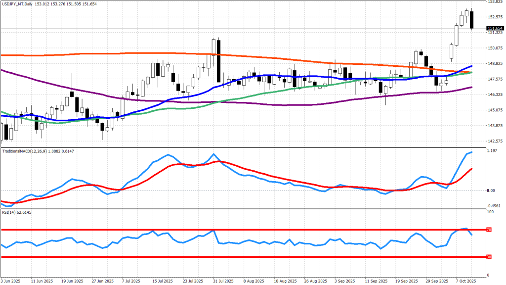Screen dimensions: 506x285
Task: Click the tall black candle at 31 Jul 2025
Action: [x=218, y=62]
